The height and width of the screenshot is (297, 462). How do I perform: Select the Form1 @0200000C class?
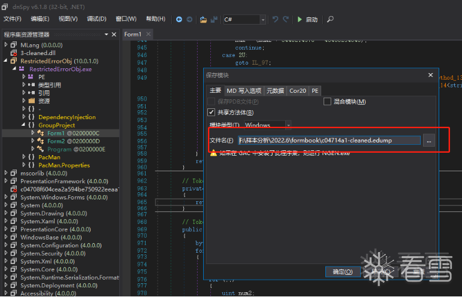click(73, 133)
